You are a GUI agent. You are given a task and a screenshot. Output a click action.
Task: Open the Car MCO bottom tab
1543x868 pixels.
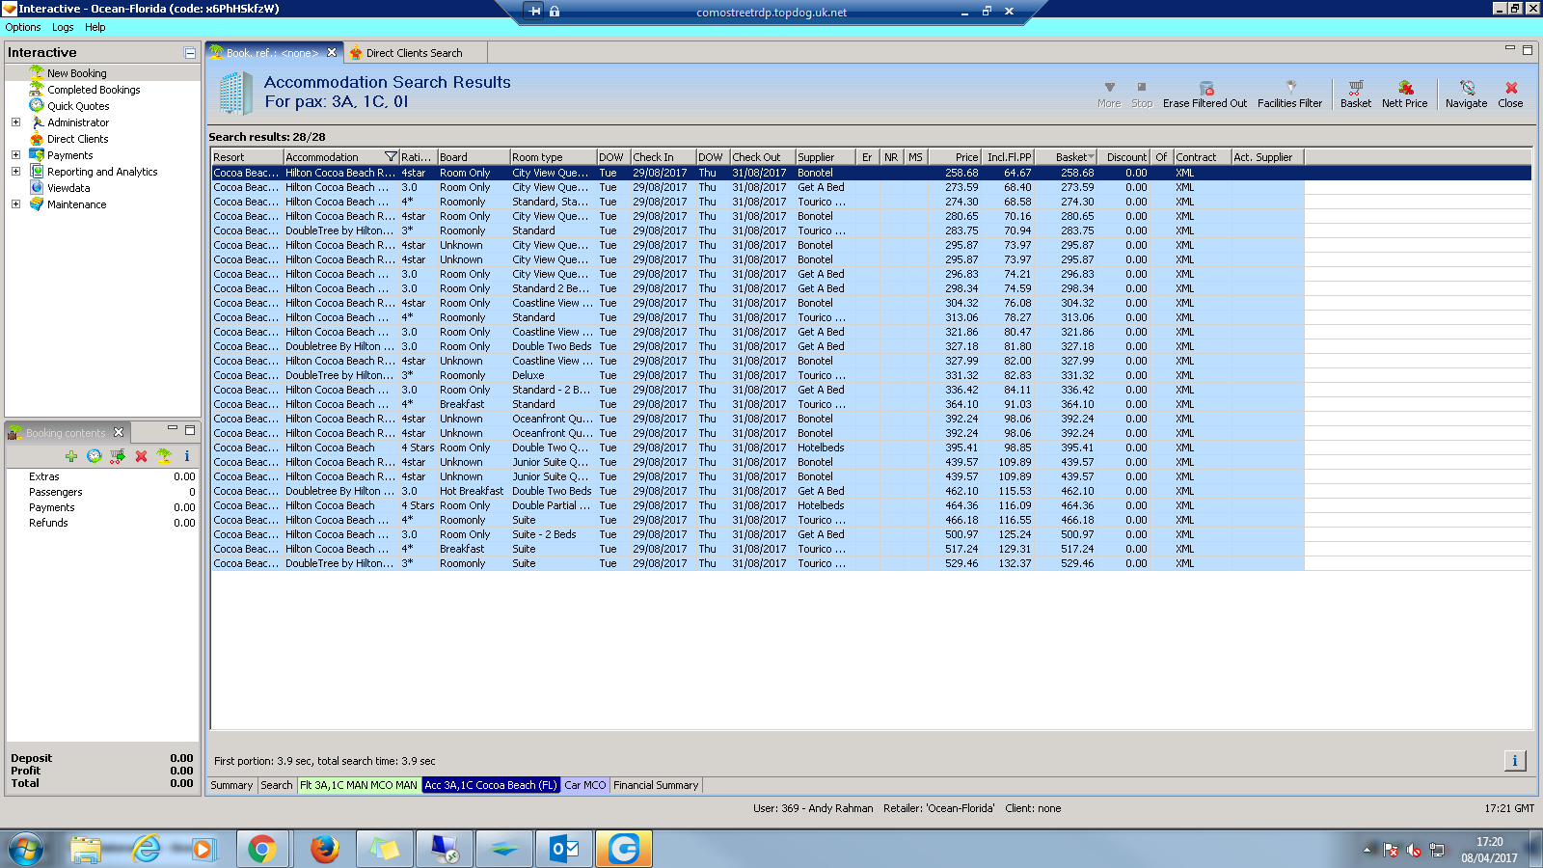pos(585,785)
